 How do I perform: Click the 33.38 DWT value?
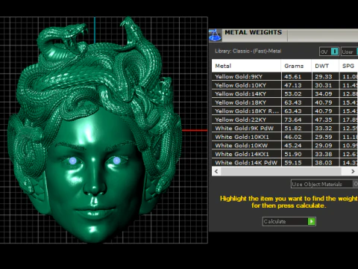pyautogui.click(x=324, y=154)
